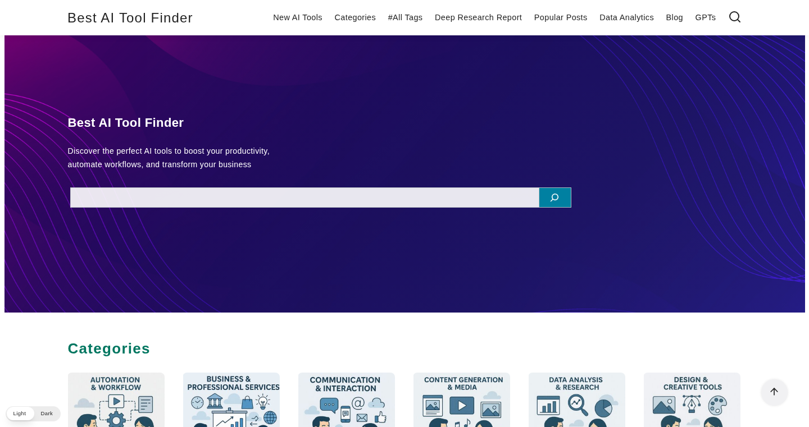Open New AI Tools menu item
Screen dimensions: 809x427
tap(298, 17)
